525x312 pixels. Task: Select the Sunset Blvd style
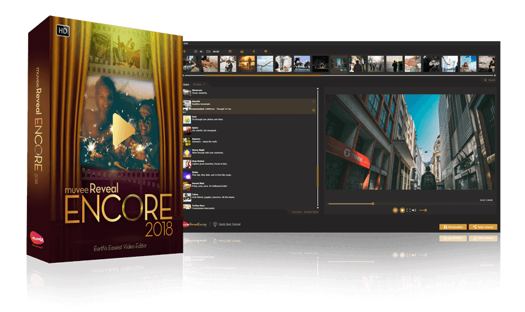[x=250, y=185]
